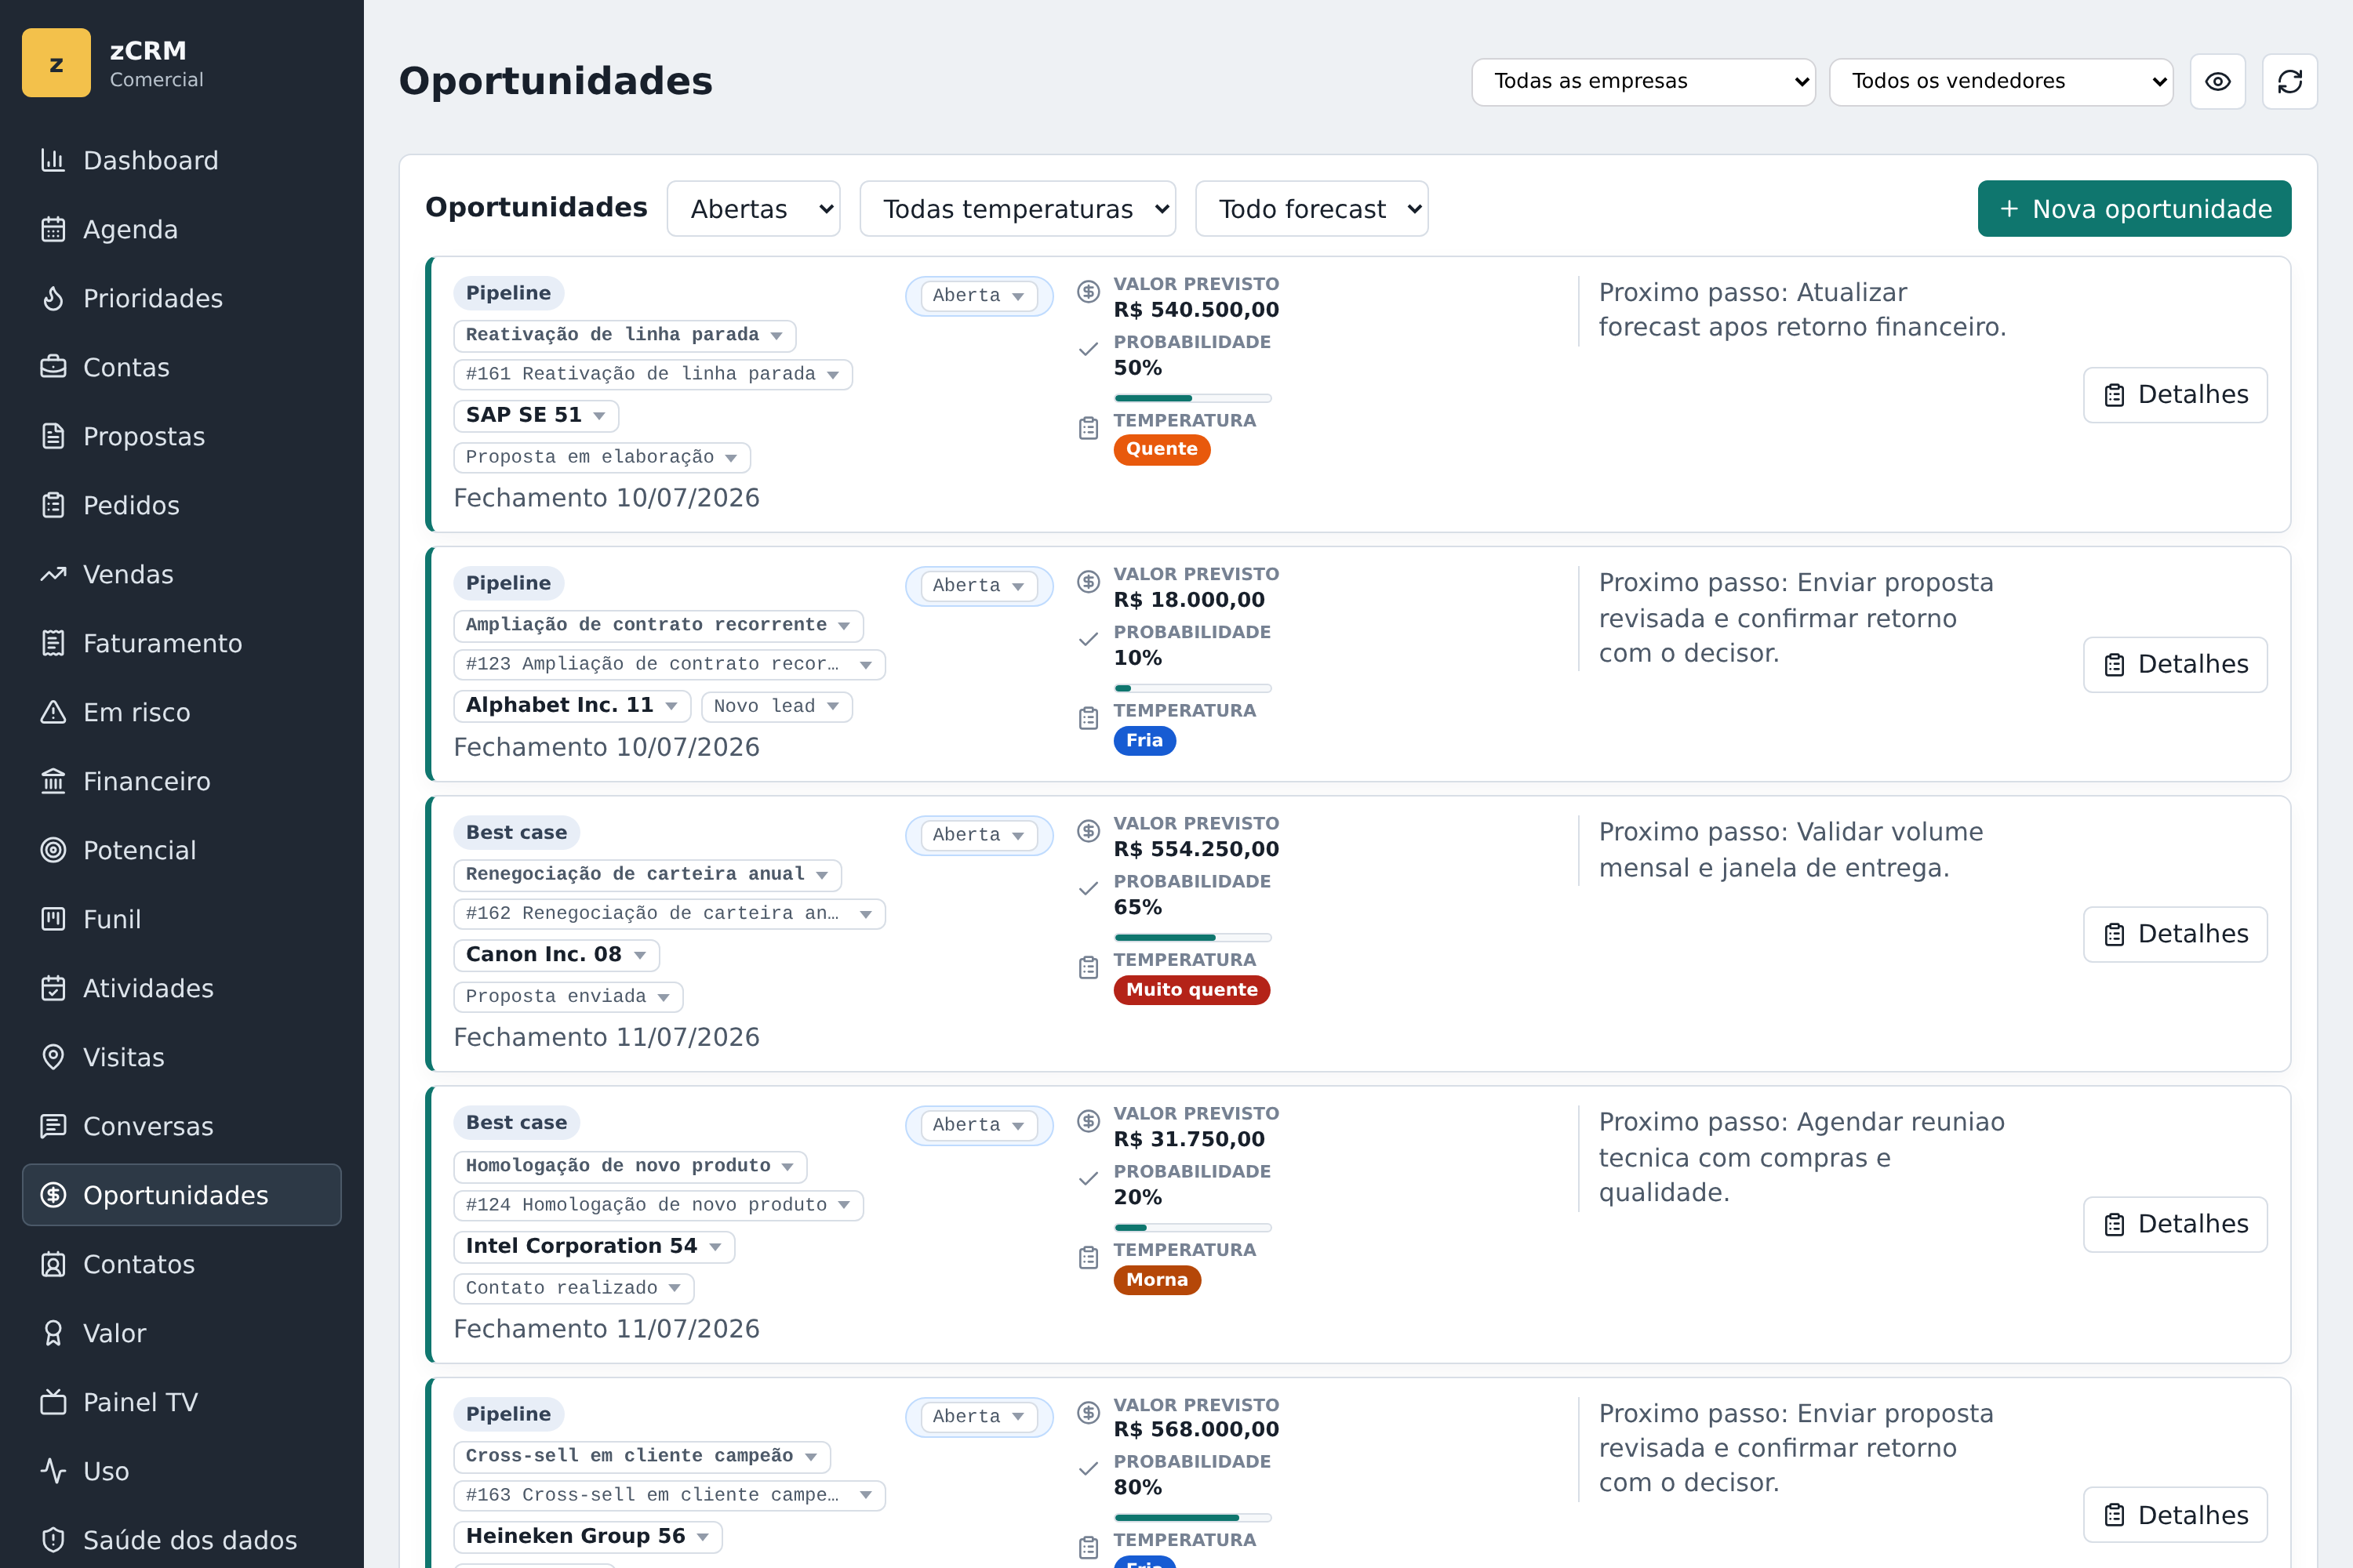Image resolution: width=2353 pixels, height=1568 pixels.
Task: Open Dashboard via its chart icon
Action: pos(53,160)
